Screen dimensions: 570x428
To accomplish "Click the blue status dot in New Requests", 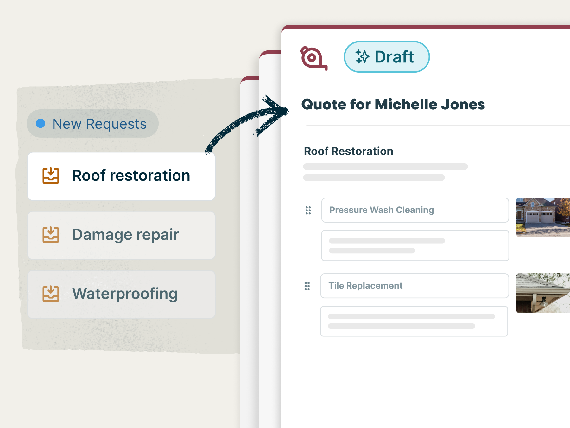I will [x=41, y=123].
